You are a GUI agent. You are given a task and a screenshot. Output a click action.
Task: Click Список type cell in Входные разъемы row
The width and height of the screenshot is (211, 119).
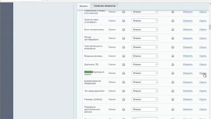click(112, 56)
